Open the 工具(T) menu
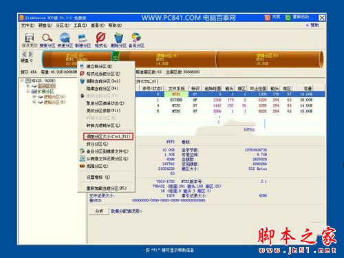This screenshot has width=344, height=258. [x=80, y=25]
